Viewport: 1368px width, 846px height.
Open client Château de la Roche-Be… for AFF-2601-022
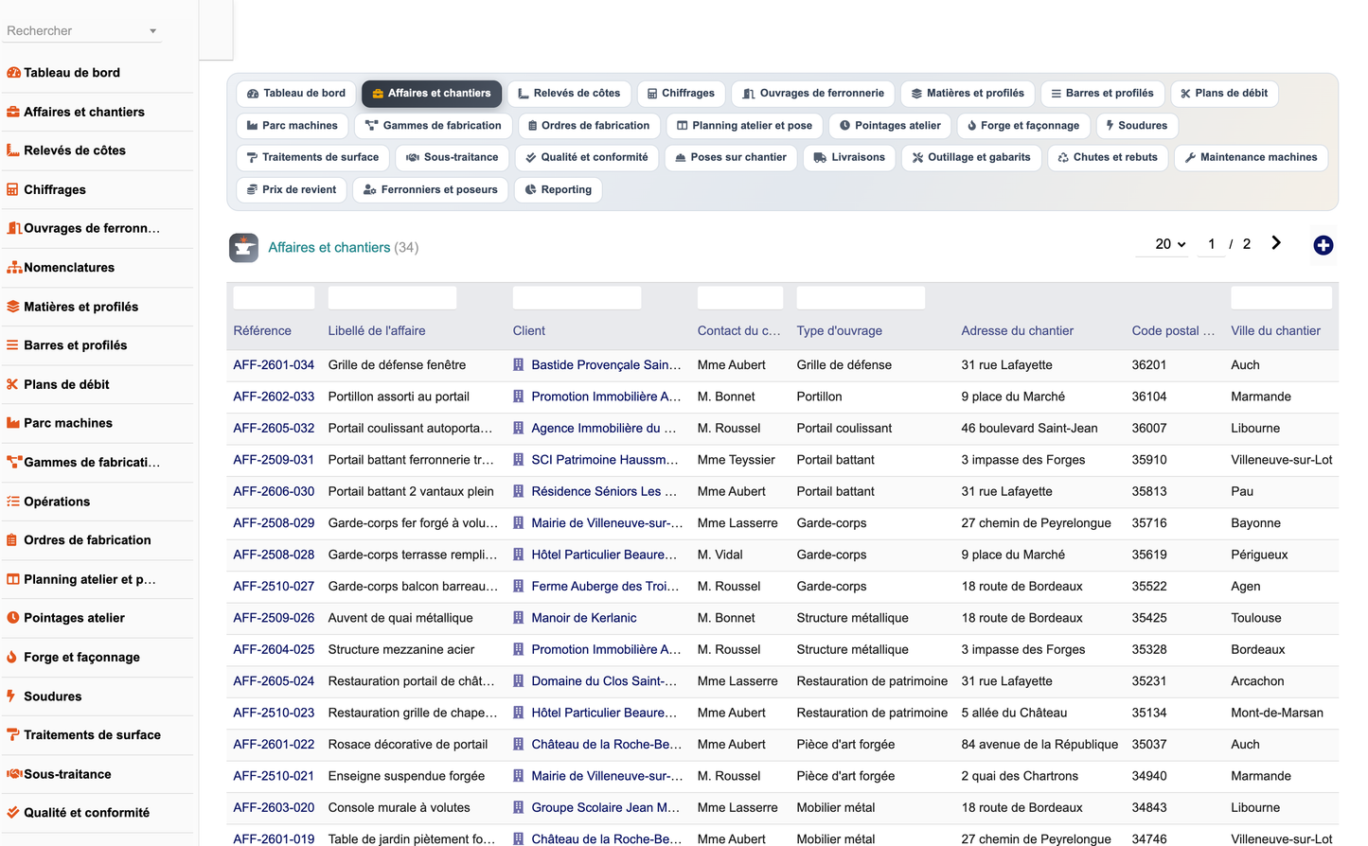(606, 745)
